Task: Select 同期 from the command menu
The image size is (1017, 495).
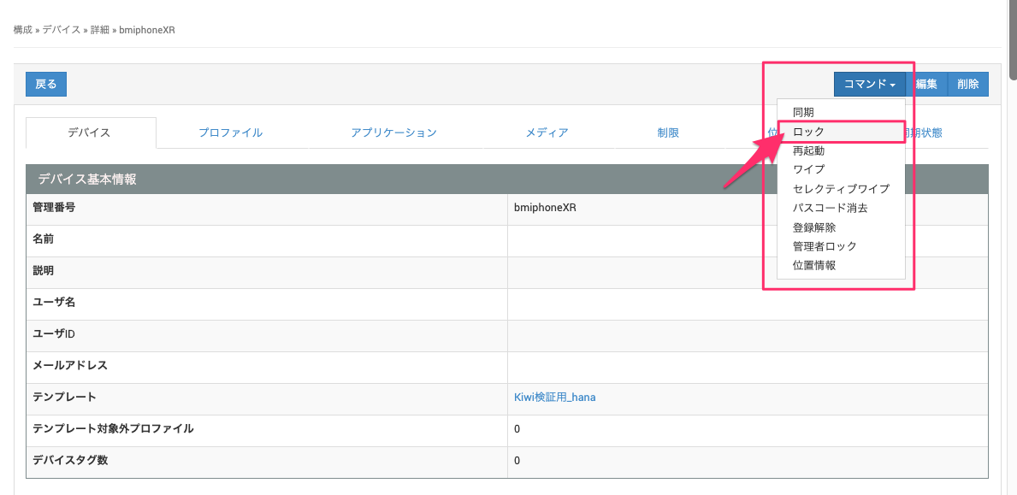Action: (803, 112)
